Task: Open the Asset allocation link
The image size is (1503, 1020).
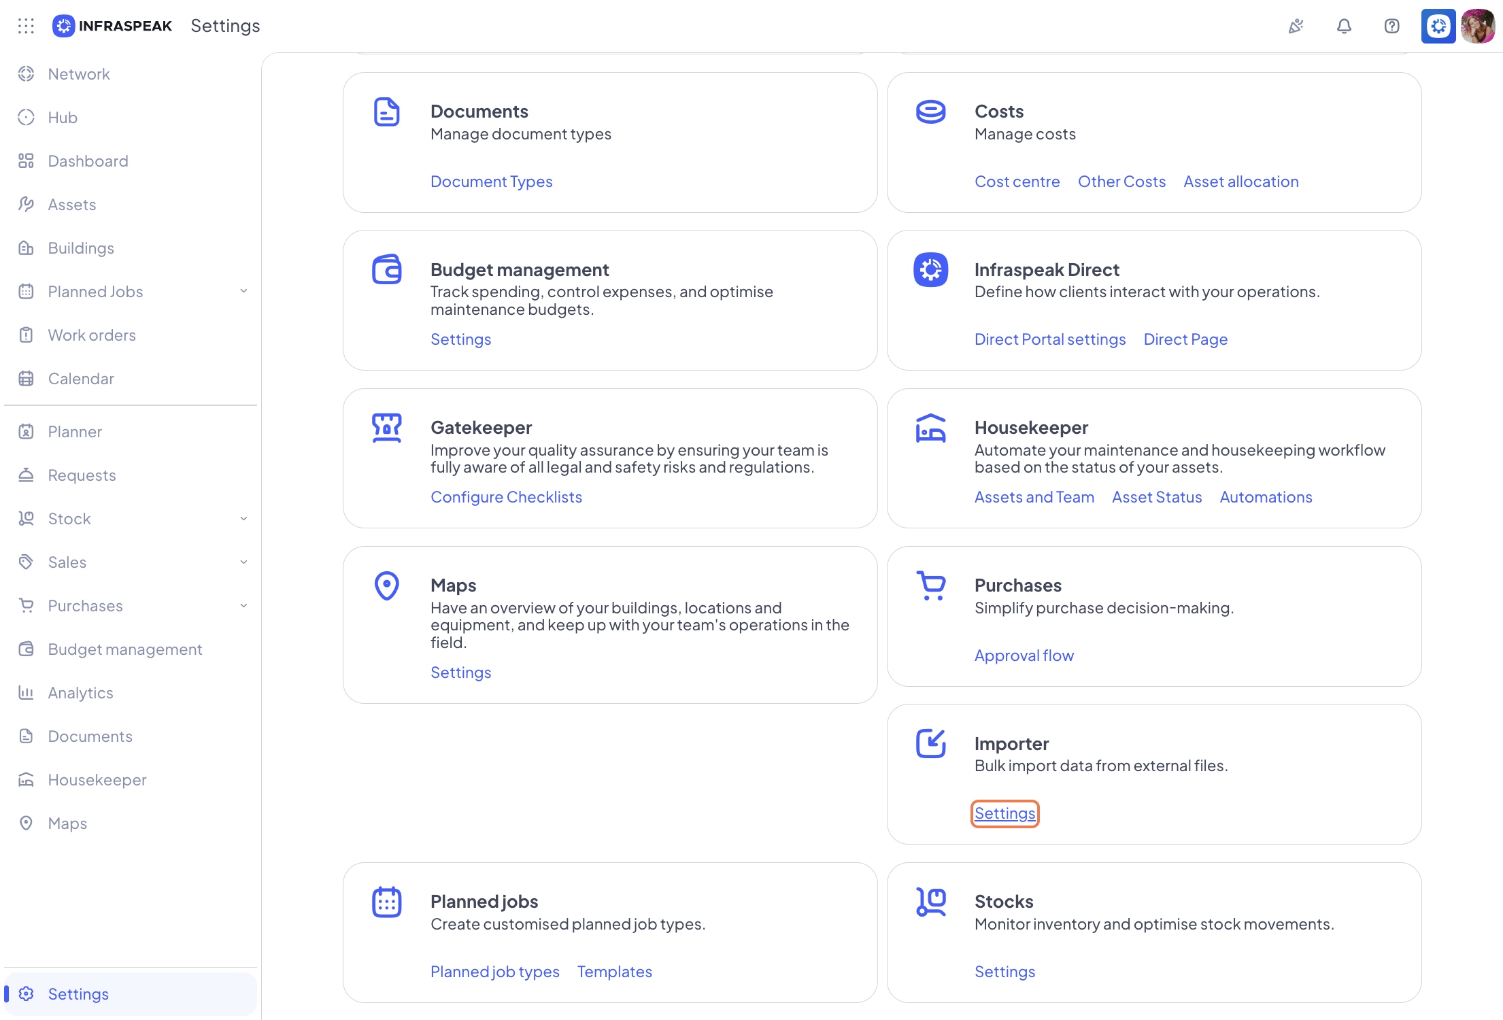Action: (1240, 182)
